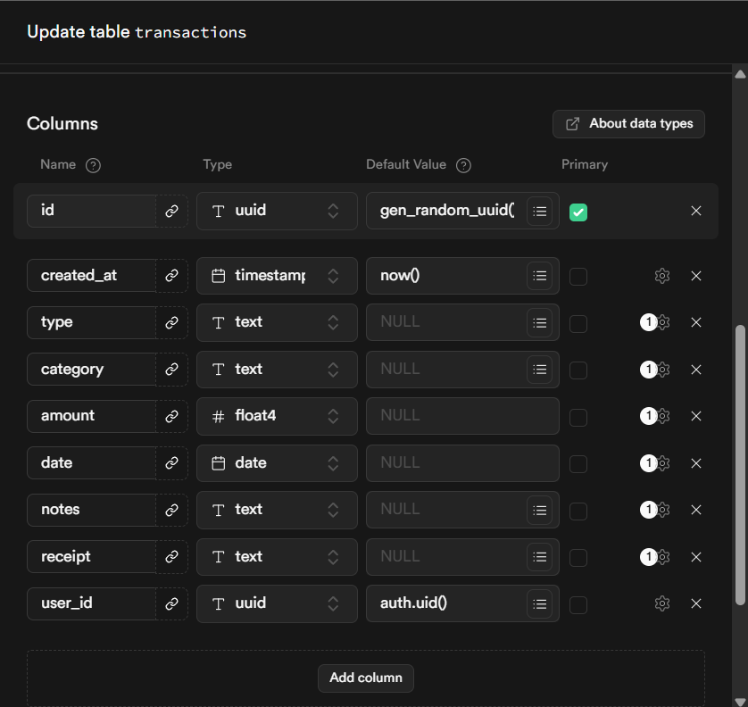Open About data types link
Viewport: 748px width, 707px height.
pyautogui.click(x=628, y=124)
